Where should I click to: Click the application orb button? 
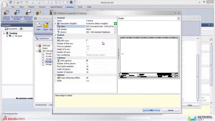pyautogui.click(x=4, y=4)
